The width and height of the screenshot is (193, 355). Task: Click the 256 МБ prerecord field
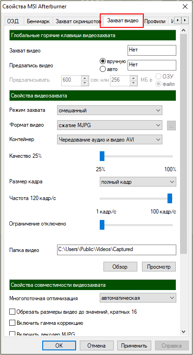click(121, 80)
